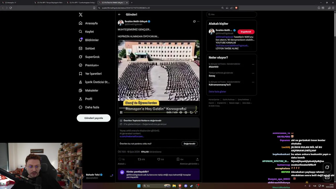Viewport: 336px width, 189px height.
Task: Click the Engellendi button
Action: [x=246, y=32]
